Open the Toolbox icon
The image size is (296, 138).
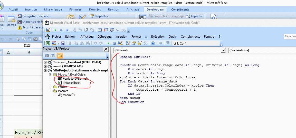[x=146, y=43]
